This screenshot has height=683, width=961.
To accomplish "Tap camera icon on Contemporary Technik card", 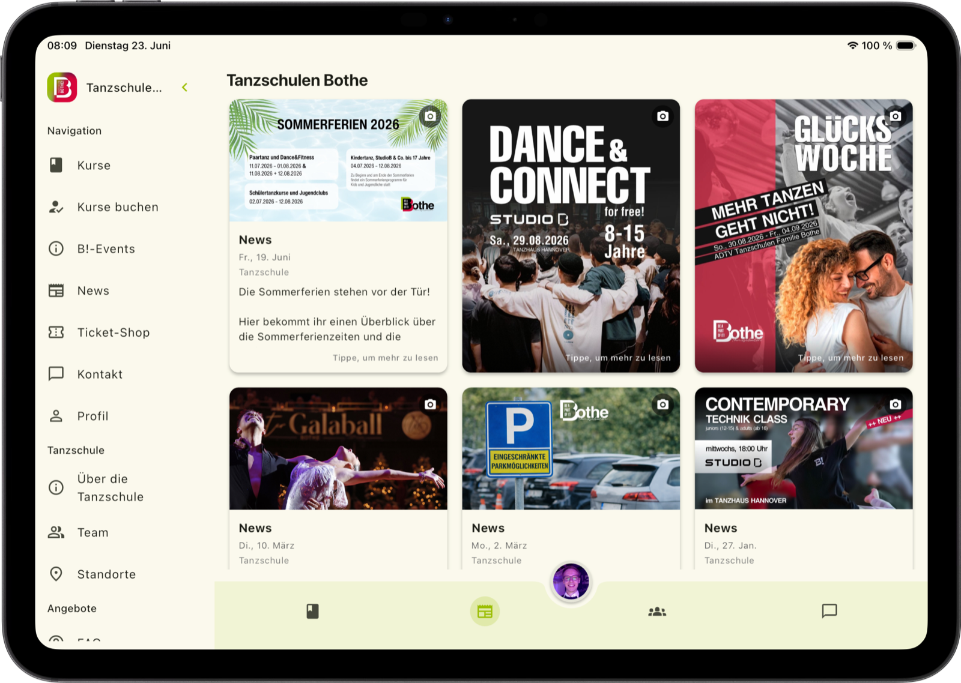I will click(x=896, y=404).
